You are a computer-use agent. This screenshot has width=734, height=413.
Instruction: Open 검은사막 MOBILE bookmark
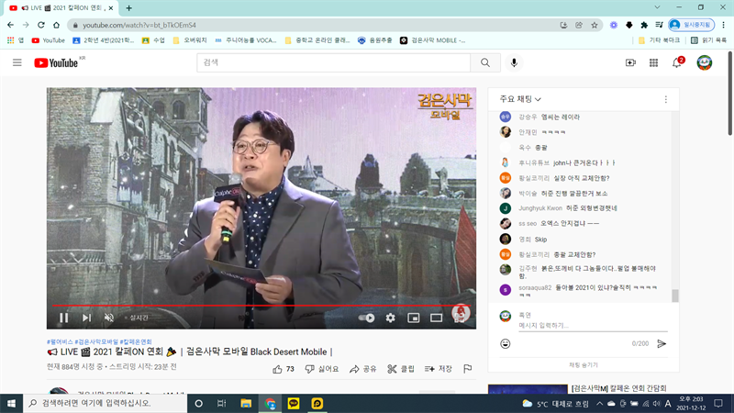432,40
